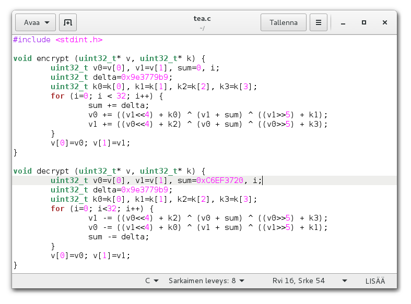The height and width of the screenshot is (304, 411).
Task: Open the Avaa recent files dropdown
Action: [36, 22]
